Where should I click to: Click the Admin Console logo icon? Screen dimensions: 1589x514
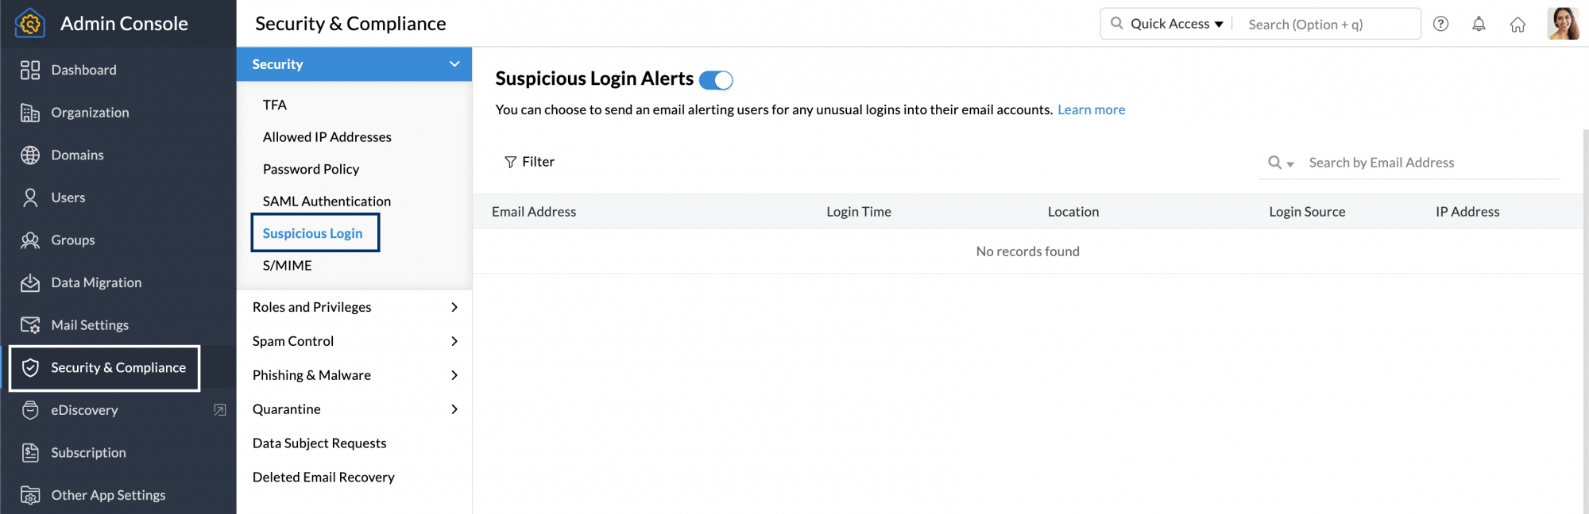pyautogui.click(x=30, y=24)
